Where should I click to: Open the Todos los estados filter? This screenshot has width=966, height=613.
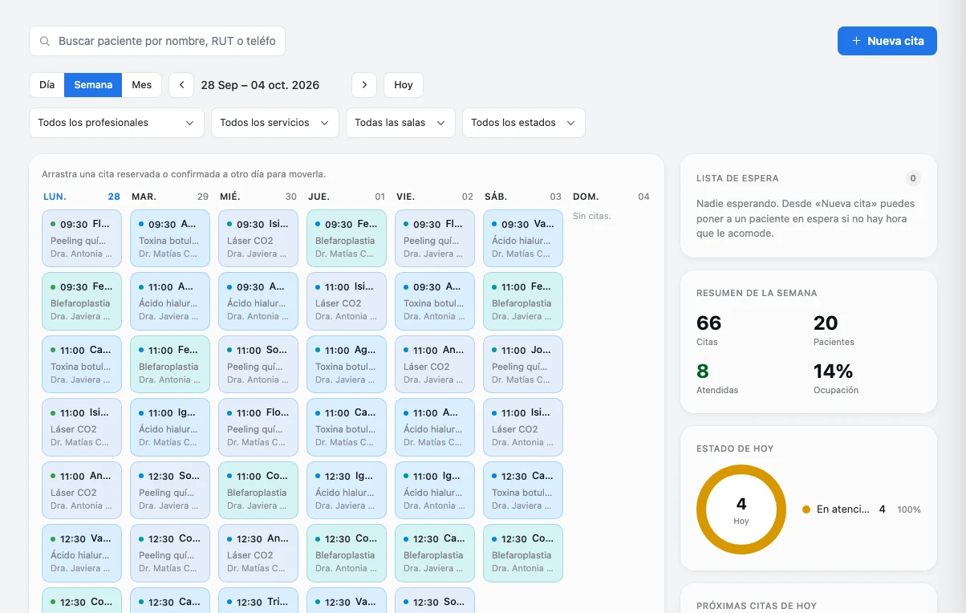tap(523, 123)
